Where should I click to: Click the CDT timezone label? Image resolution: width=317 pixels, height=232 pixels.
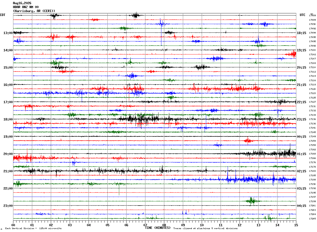click(x=3, y=15)
